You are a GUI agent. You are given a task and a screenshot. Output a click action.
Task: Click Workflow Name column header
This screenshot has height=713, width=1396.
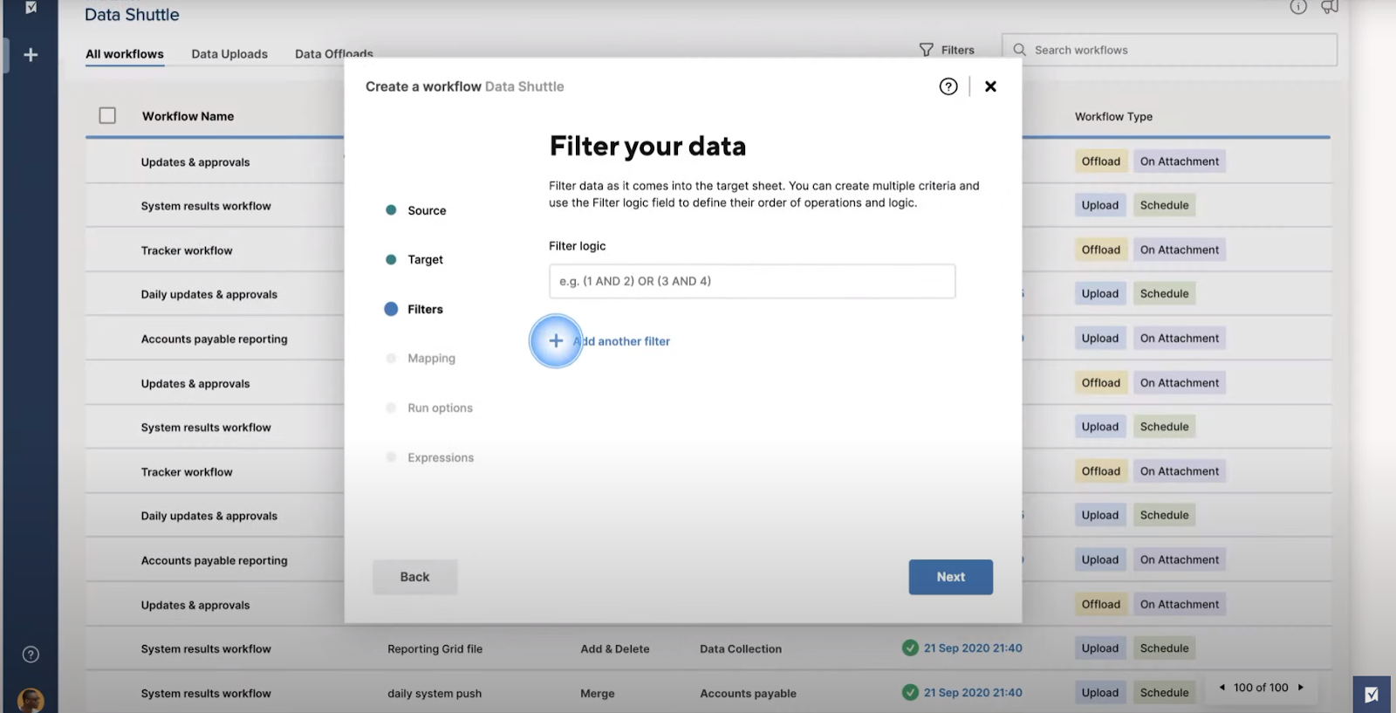(188, 116)
